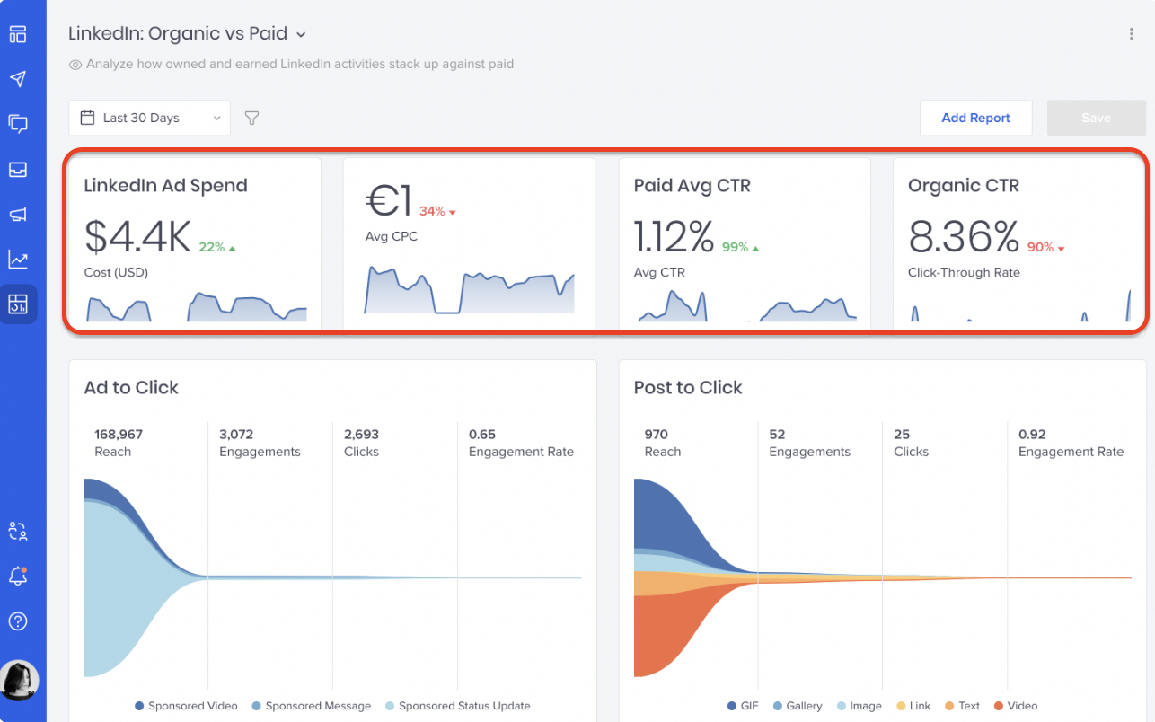Click the 1.12% Avg CTR value
This screenshot has height=722, width=1155.
(x=674, y=237)
